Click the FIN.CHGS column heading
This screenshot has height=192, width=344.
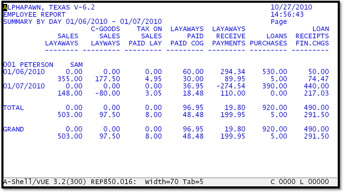[x=312, y=43]
